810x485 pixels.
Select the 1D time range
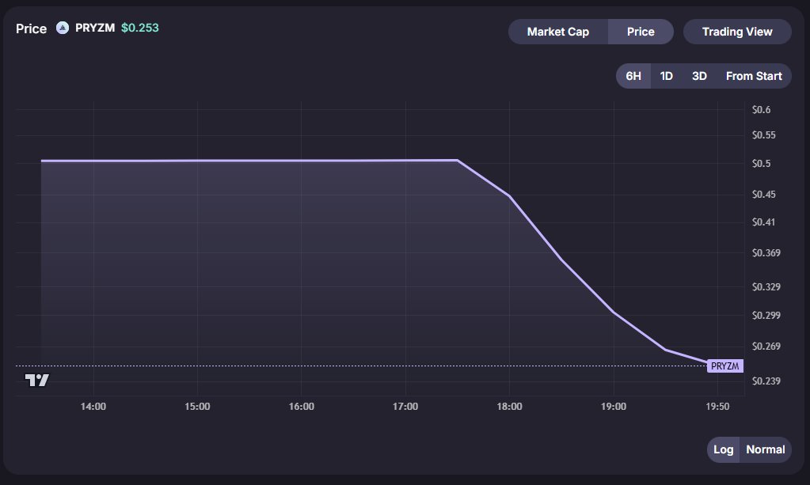(x=667, y=77)
